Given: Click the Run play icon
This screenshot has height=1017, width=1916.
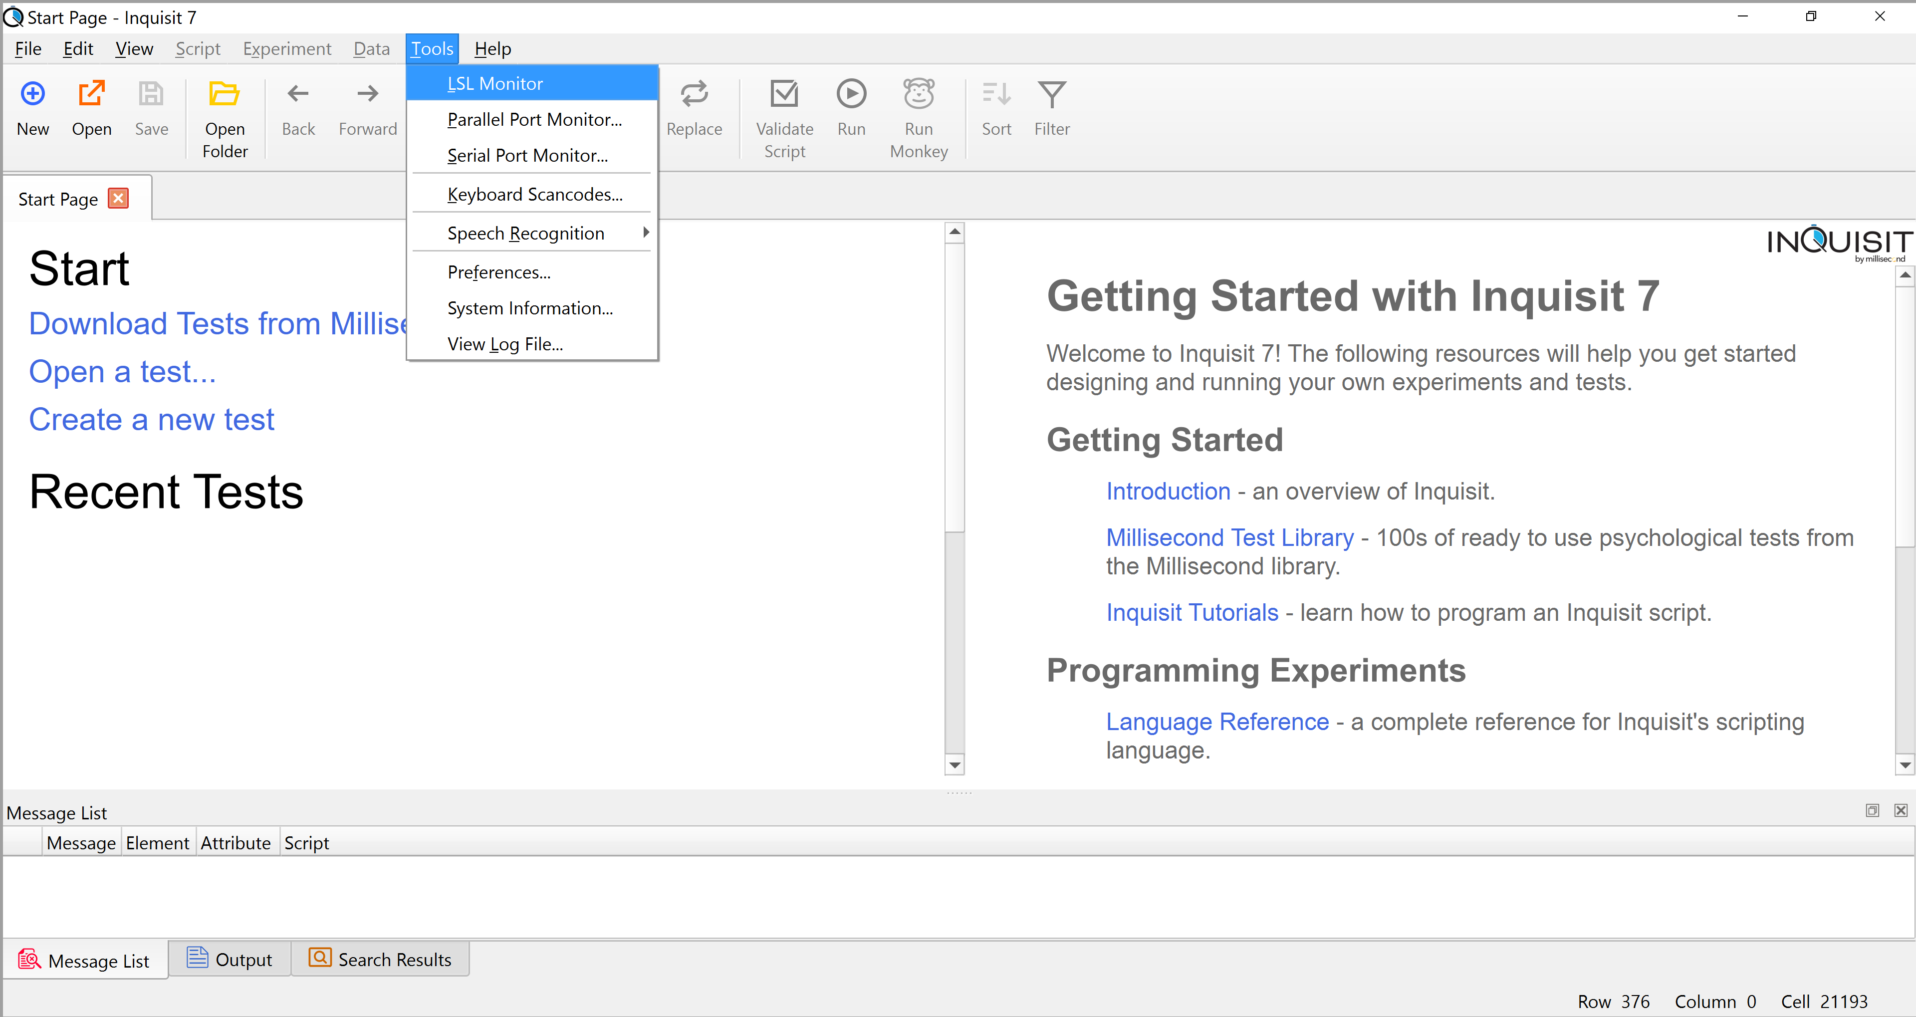Looking at the screenshot, I should coord(851,94).
